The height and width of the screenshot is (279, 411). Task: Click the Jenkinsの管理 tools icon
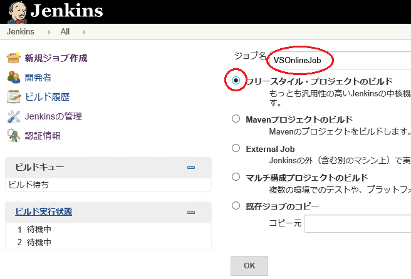point(14,116)
